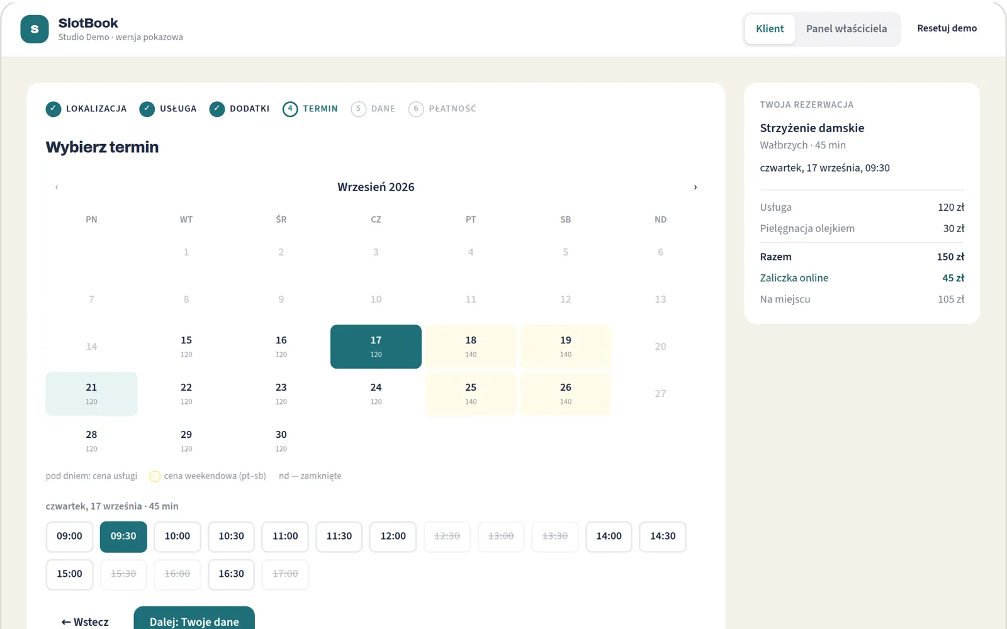
Task: Click step 4 Termin circle
Action: click(x=290, y=109)
